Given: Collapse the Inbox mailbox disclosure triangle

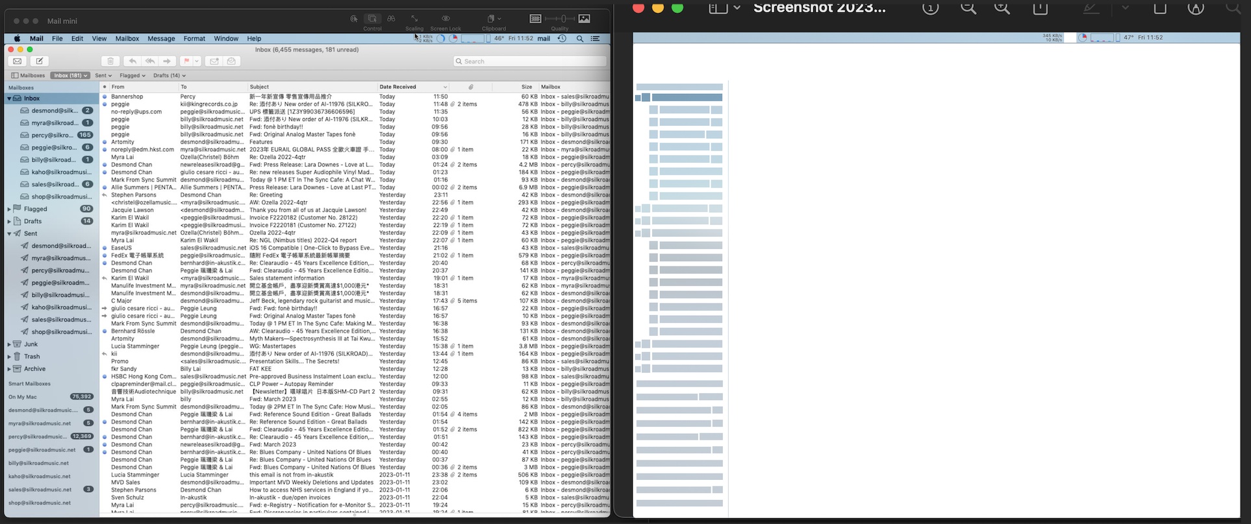Looking at the screenshot, I should [9, 99].
